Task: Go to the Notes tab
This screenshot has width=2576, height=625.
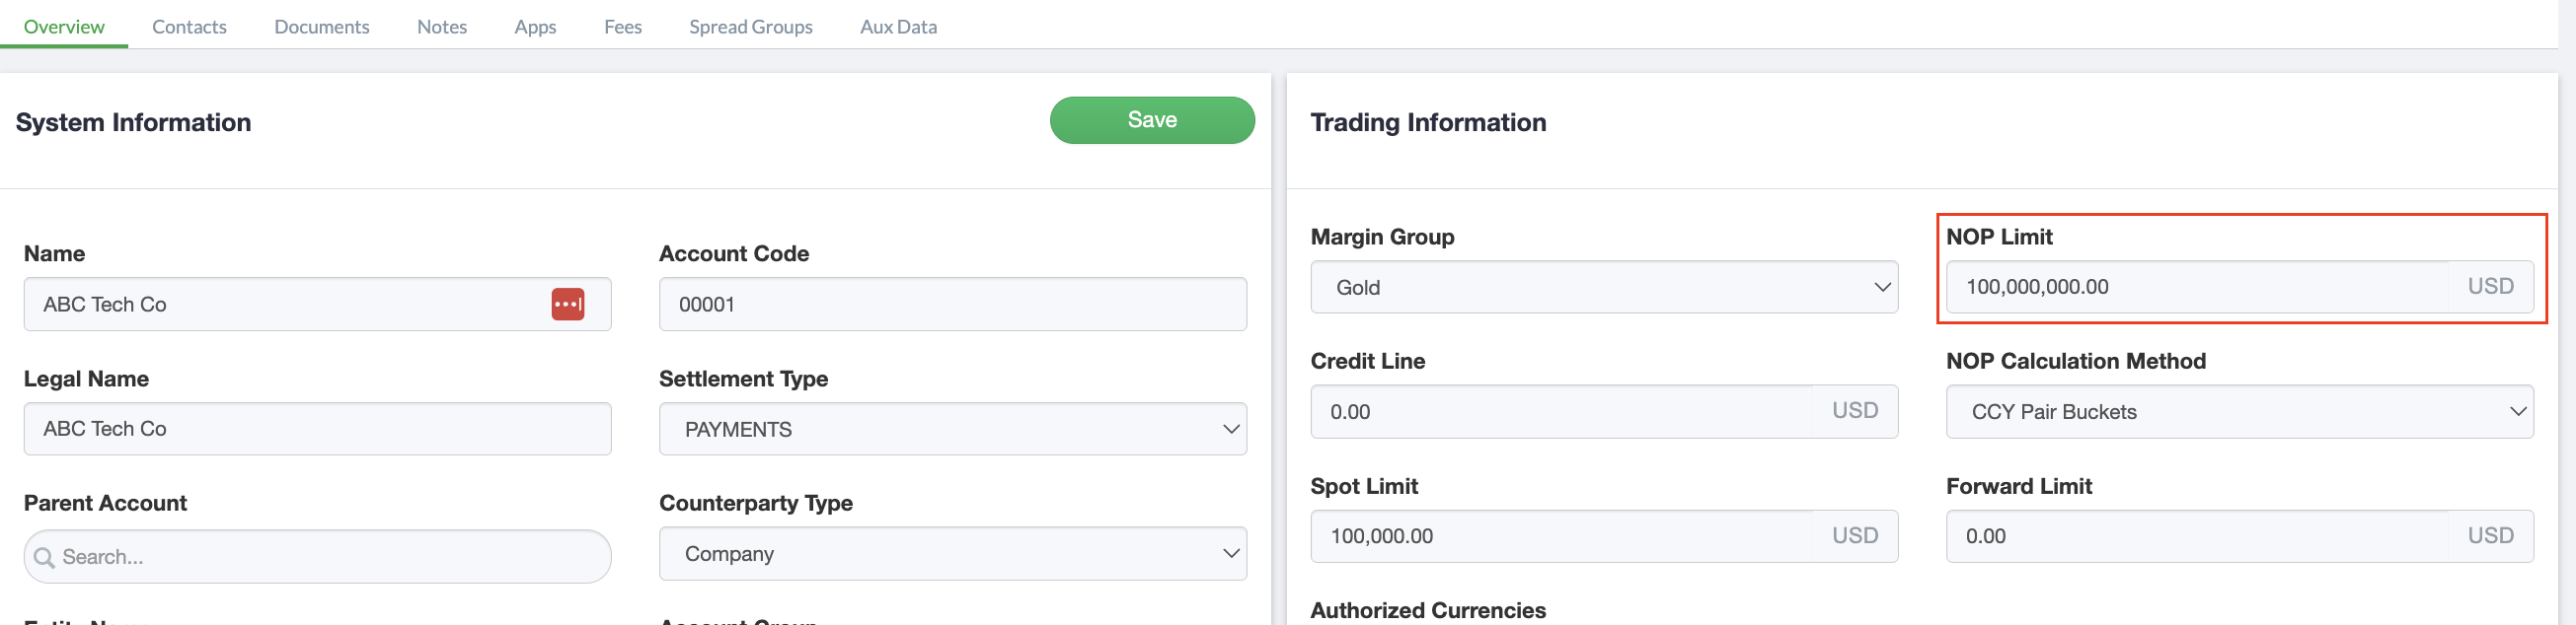Action: click(441, 27)
